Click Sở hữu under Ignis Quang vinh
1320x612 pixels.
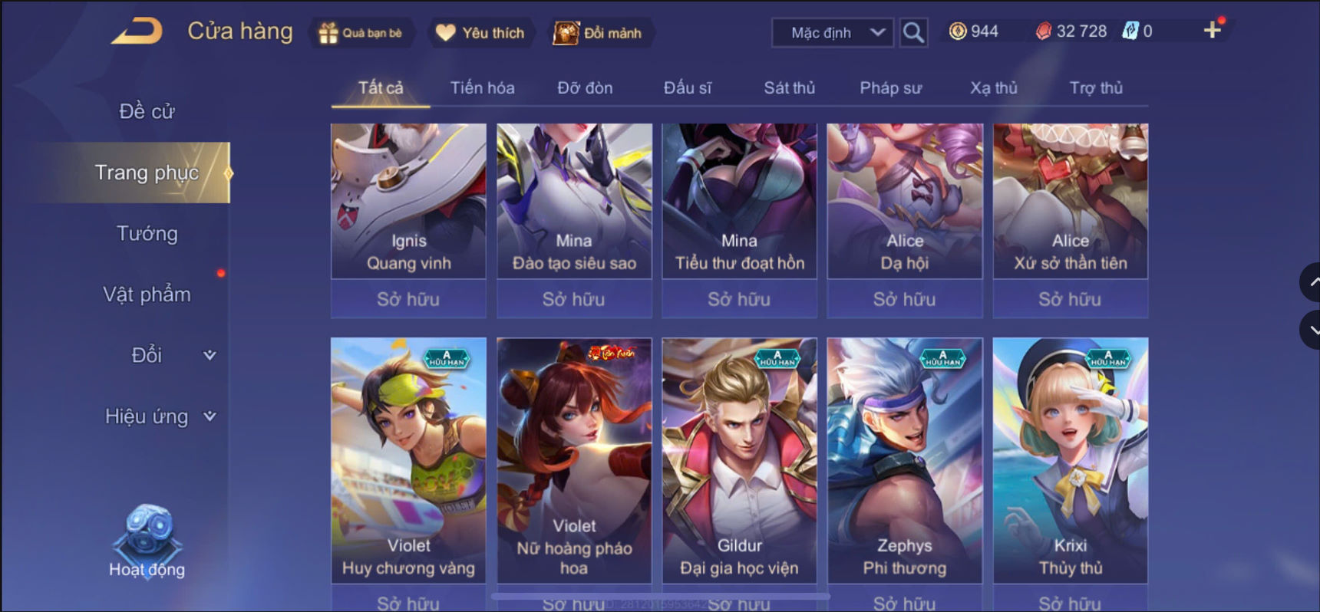pyautogui.click(x=408, y=299)
